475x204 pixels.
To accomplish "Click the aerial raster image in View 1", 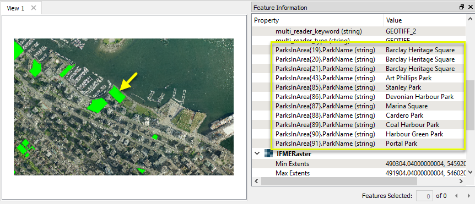I will click(x=123, y=107).
